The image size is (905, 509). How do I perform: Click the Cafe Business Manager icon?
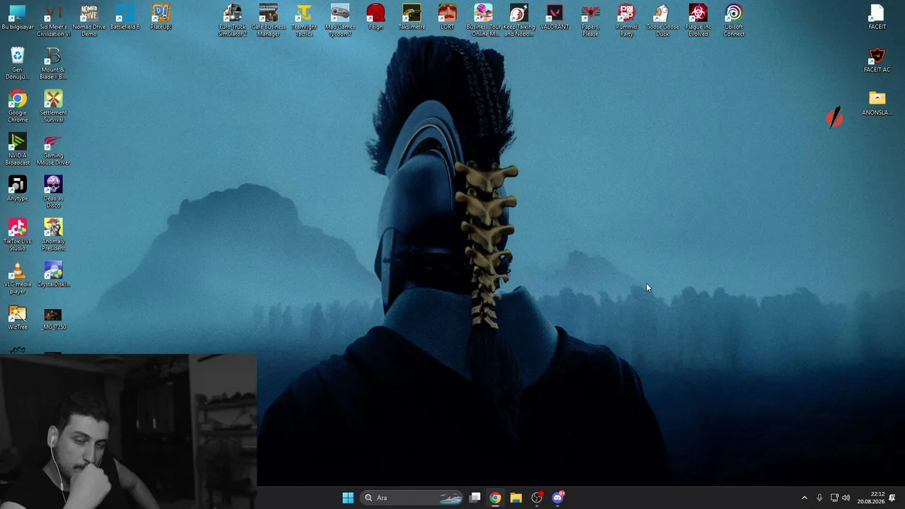268,20
